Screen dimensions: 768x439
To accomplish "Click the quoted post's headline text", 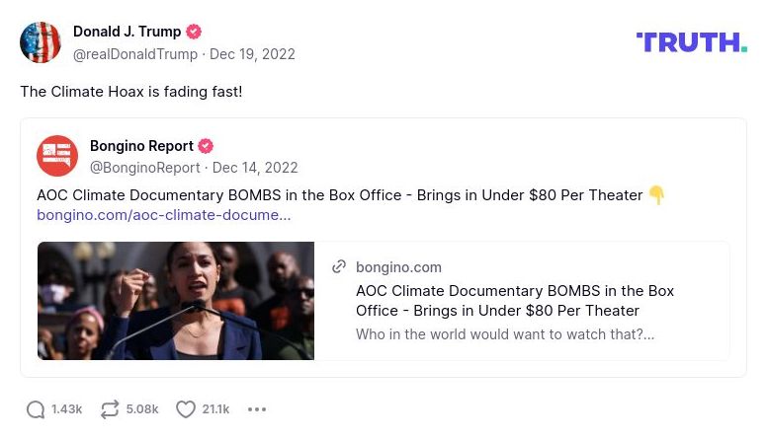I will tap(339, 194).
